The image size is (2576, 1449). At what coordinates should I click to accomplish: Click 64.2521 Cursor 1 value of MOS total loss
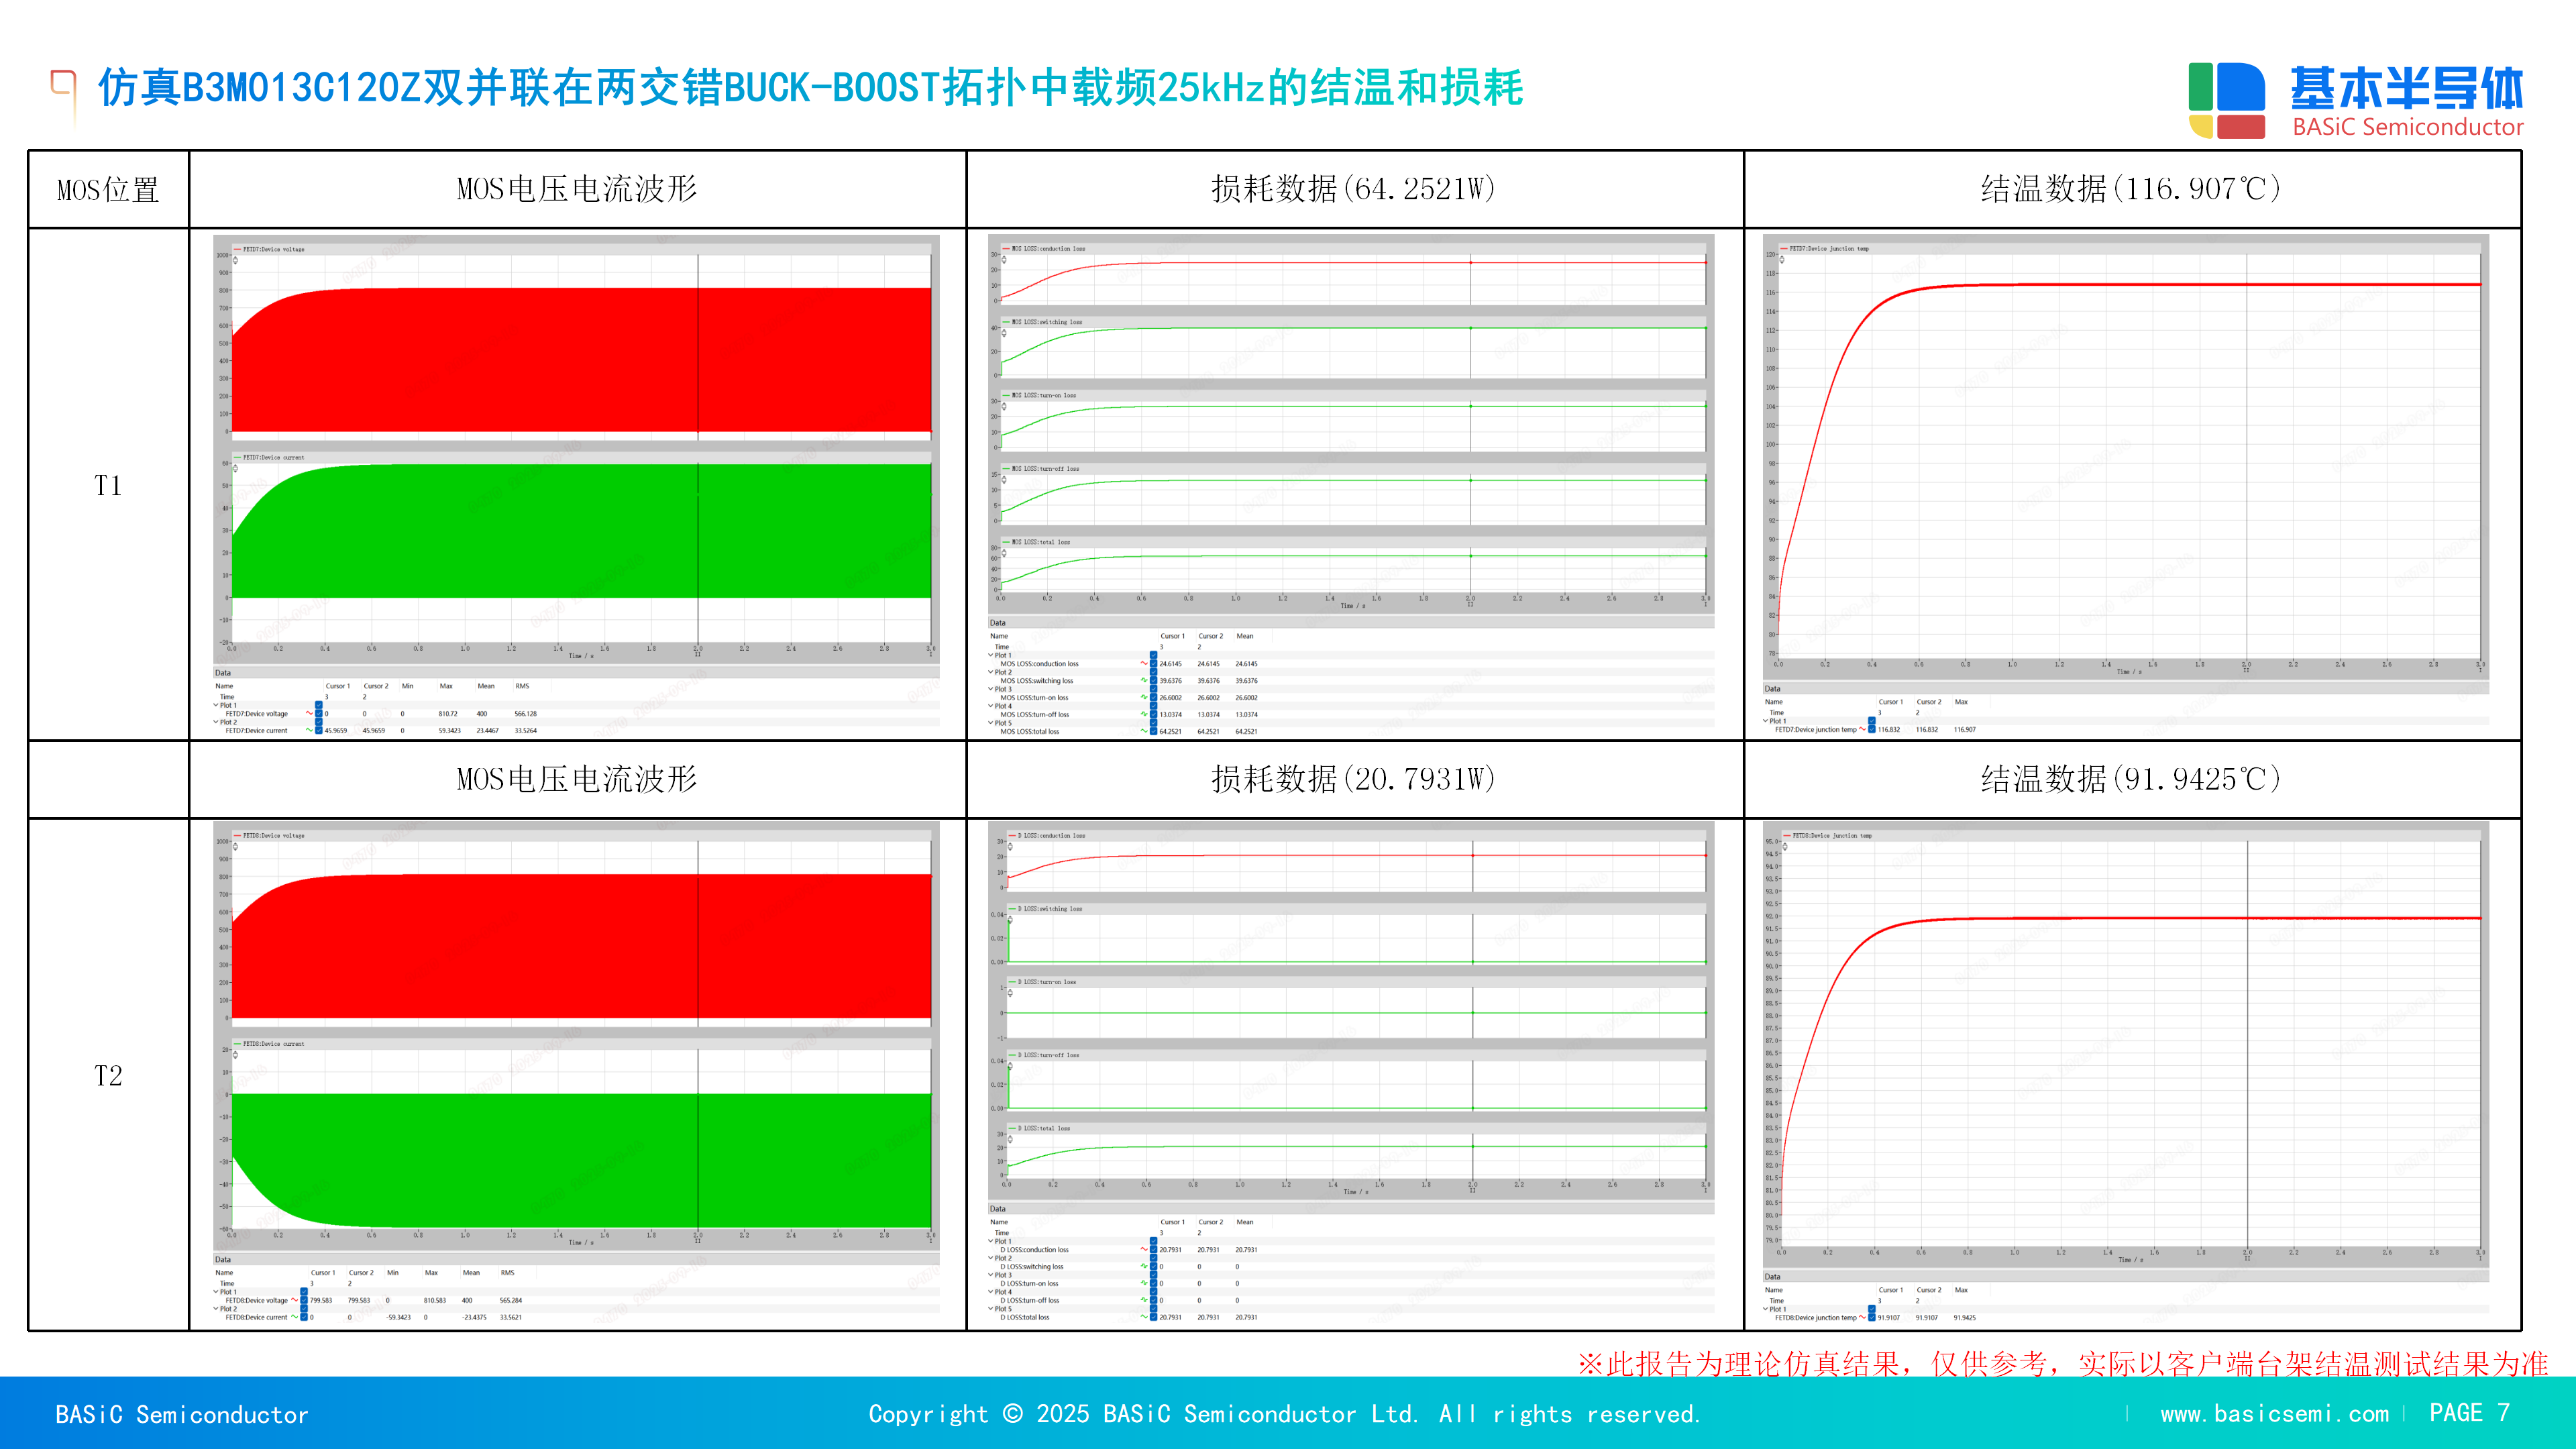pos(1170,731)
